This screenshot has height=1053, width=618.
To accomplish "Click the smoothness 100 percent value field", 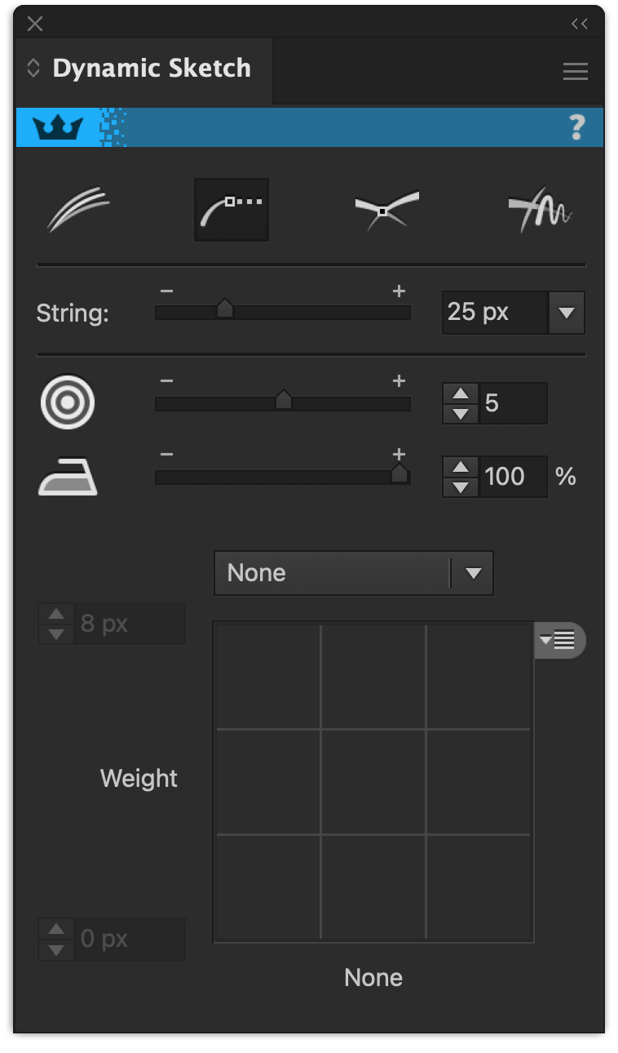I will coord(514,476).
